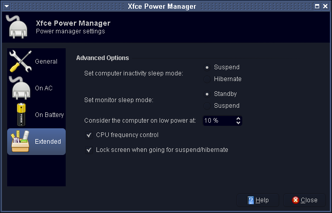This screenshot has width=332, height=213.
Task: Open the window menu arrow in titlebar
Action: pos(7,6)
